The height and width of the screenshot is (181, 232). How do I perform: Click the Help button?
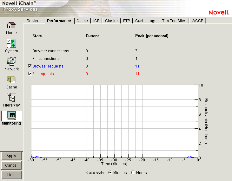tap(11, 175)
